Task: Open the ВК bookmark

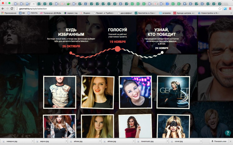Action: pyautogui.click(x=22, y=13)
